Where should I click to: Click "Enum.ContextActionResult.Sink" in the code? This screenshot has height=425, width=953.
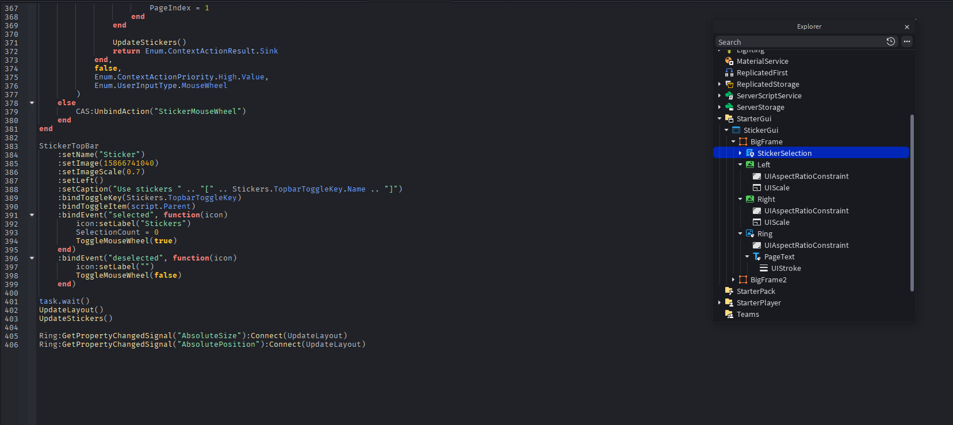pyautogui.click(x=212, y=51)
